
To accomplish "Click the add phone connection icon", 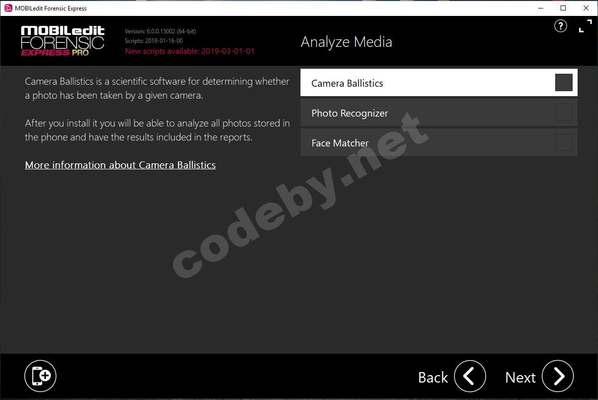I will [x=40, y=376].
